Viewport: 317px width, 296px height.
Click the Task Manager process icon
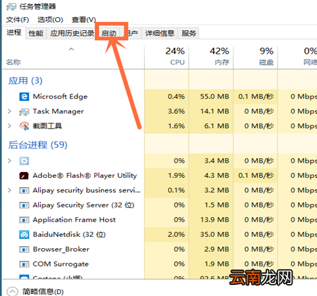pyautogui.click(x=24, y=112)
